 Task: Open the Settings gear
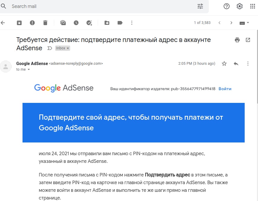240,6
